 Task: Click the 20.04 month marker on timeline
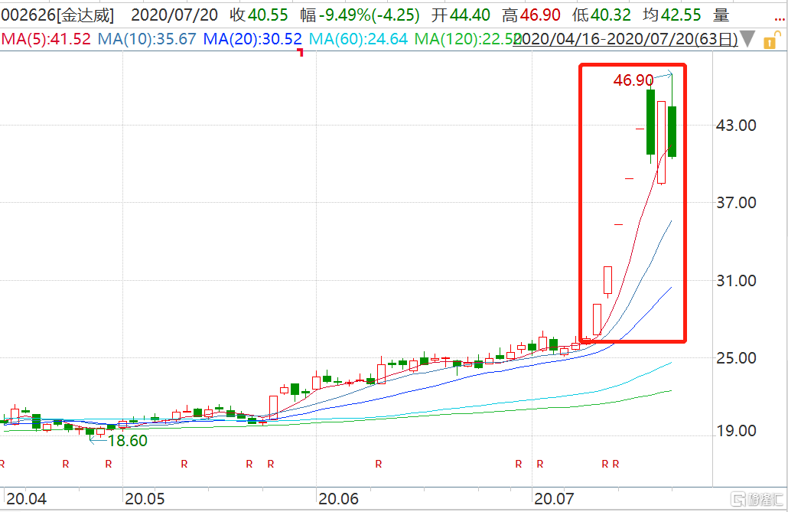[26, 499]
